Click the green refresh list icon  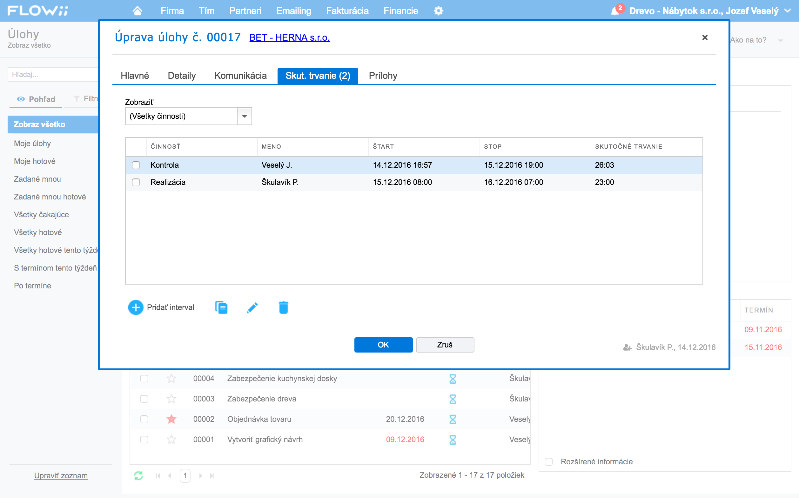[x=138, y=475]
